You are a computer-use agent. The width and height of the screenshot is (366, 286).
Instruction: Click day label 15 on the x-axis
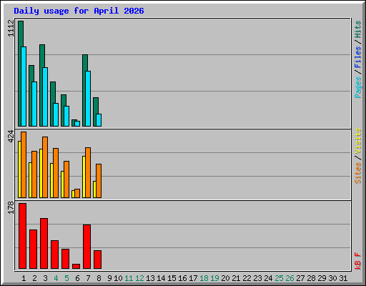(172, 278)
